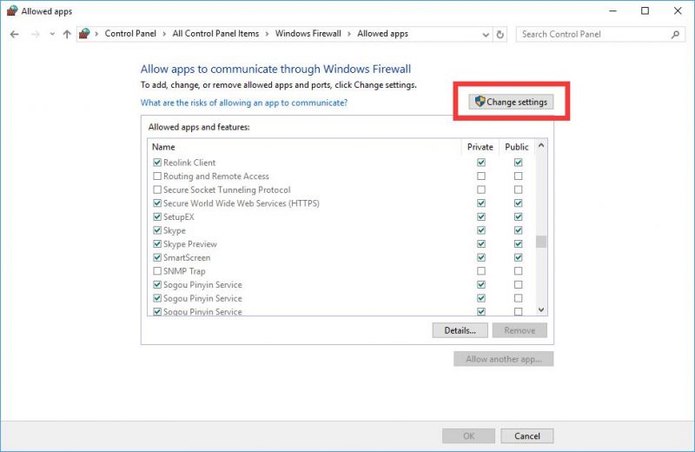Toggle Secure World Wide Web Services checkbox

tap(157, 203)
